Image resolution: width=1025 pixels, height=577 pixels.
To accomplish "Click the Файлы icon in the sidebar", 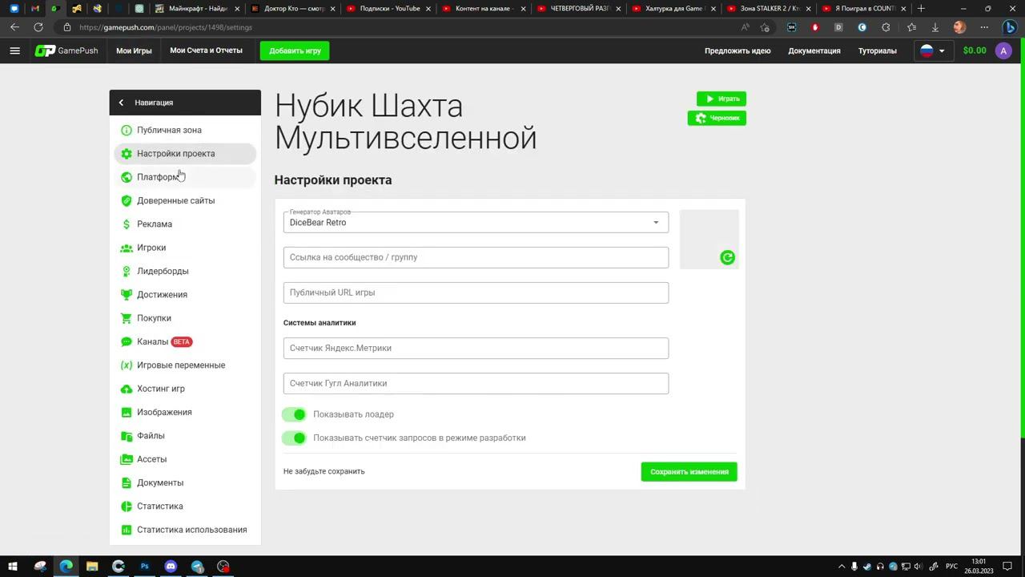I will click(x=126, y=436).
